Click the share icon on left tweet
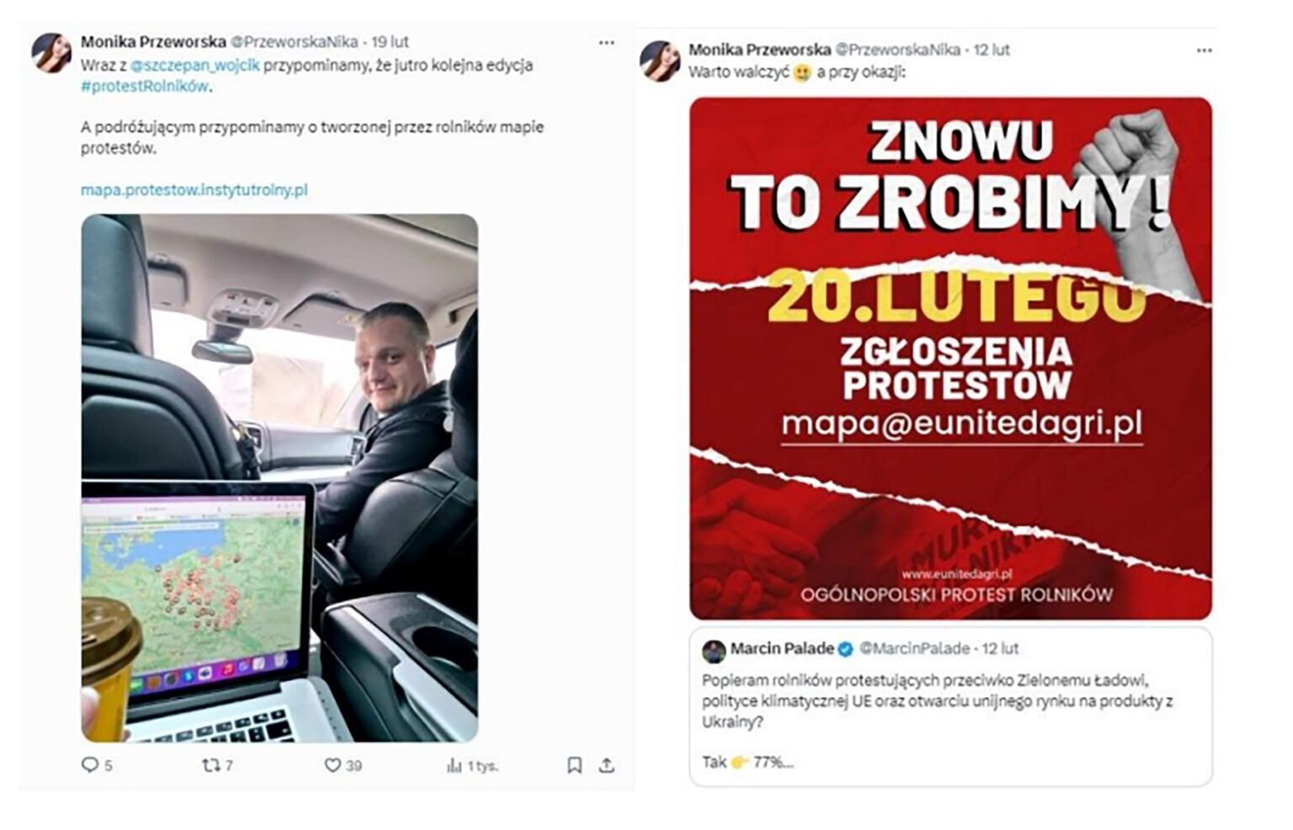 (x=606, y=765)
